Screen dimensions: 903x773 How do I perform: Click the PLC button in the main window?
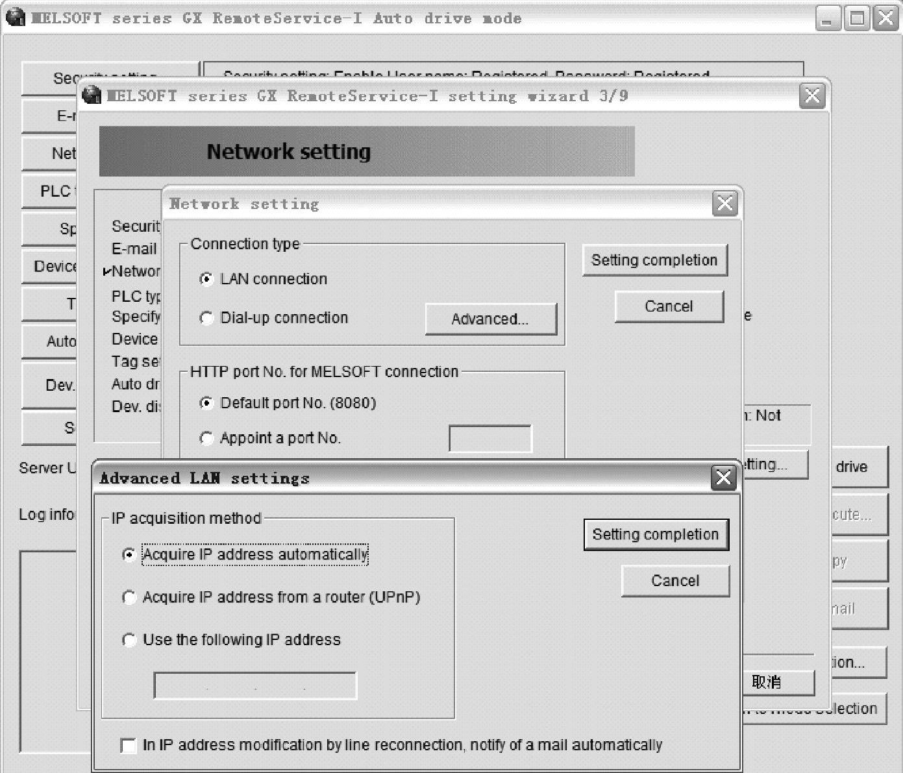pyautogui.click(x=49, y=191)
